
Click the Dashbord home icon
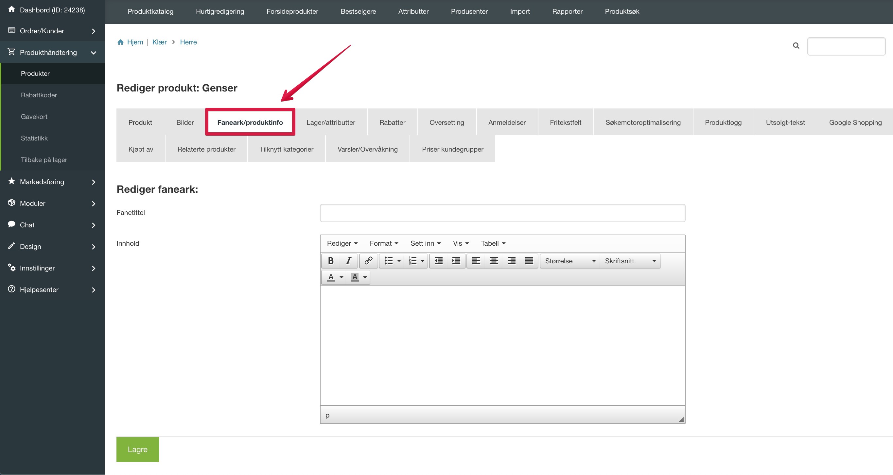(11, 9)
